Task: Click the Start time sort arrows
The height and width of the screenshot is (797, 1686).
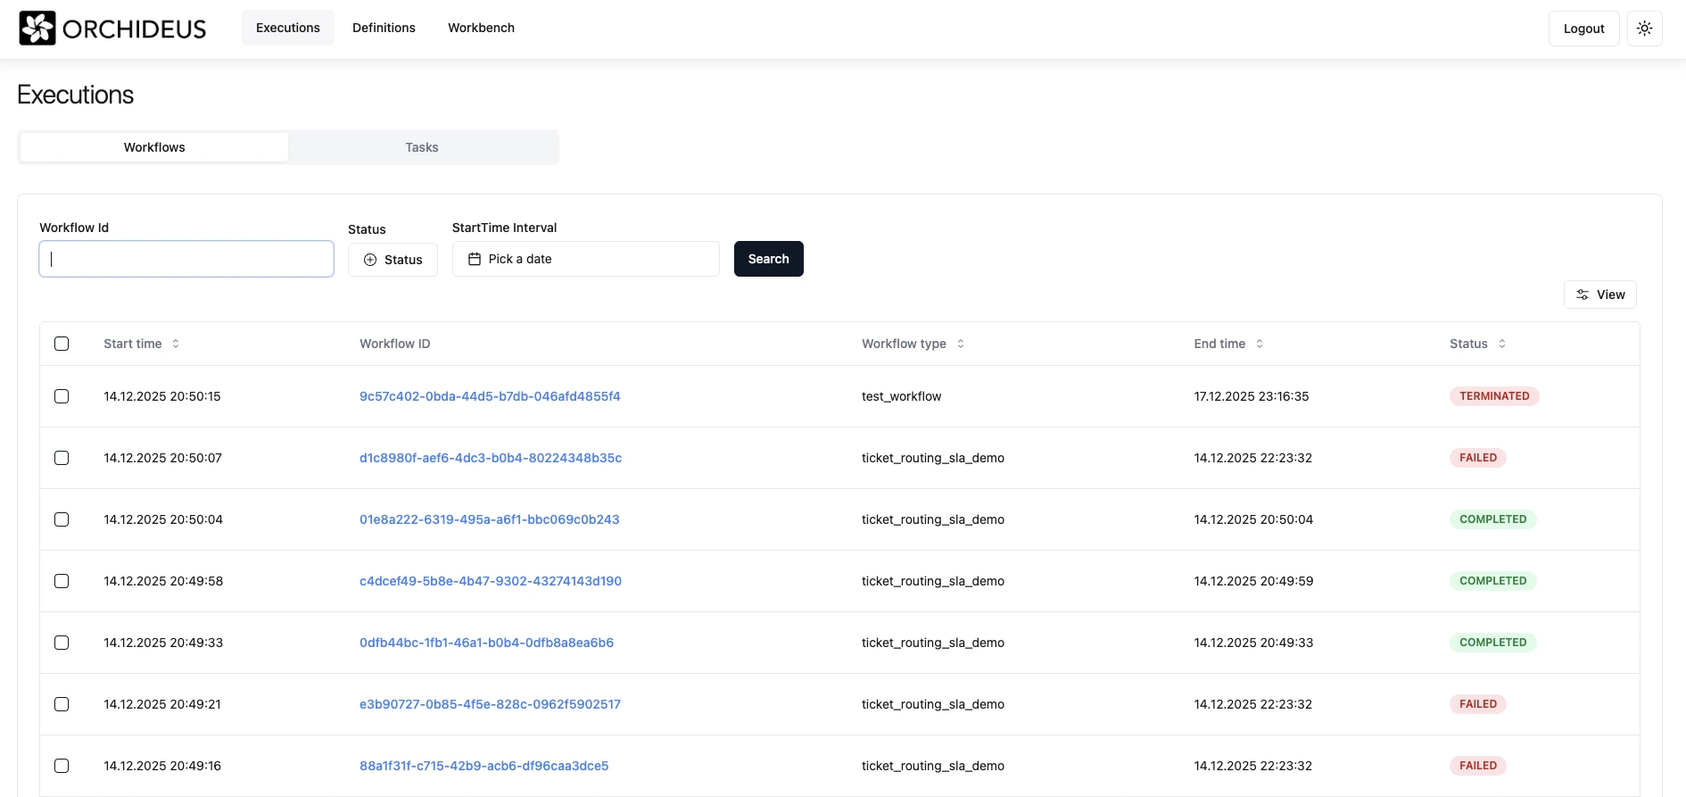Action: 176,344
